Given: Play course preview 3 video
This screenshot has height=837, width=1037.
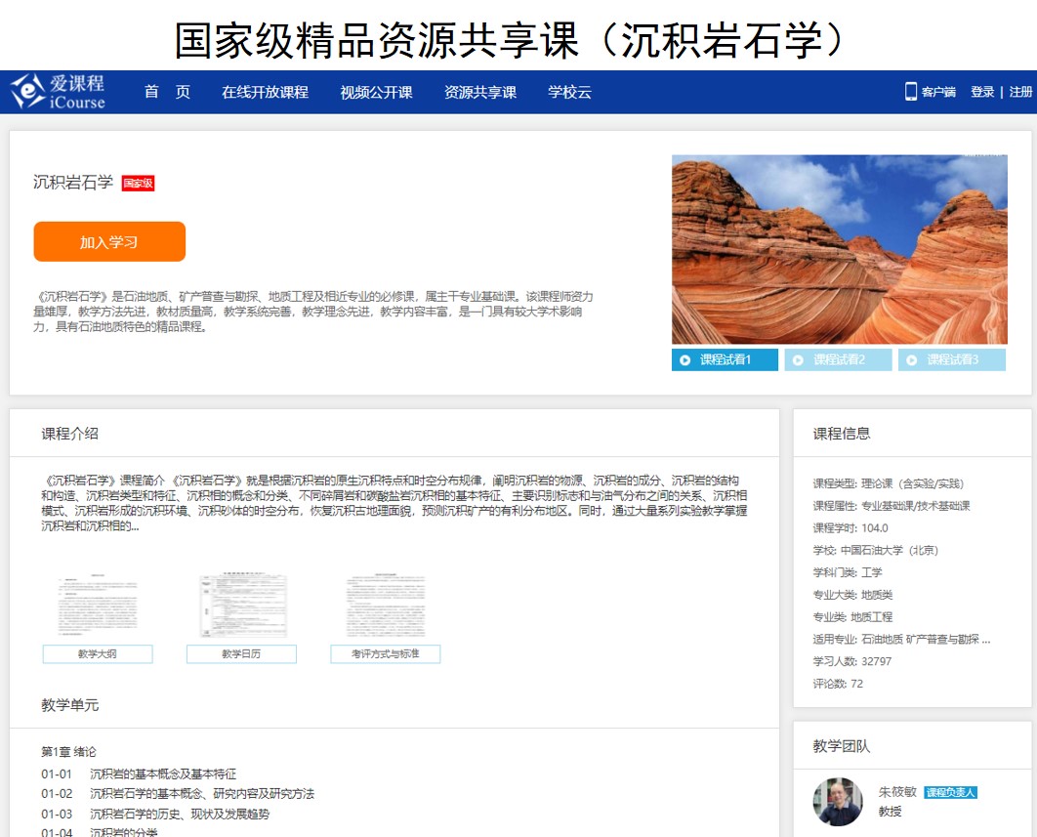Looking at the screenshot, I should tap(952, 359).
